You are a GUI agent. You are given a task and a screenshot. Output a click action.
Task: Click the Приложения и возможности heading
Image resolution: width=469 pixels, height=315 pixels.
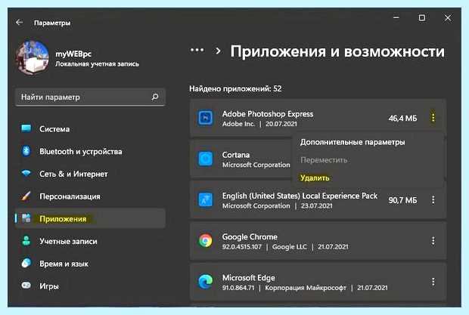click(x=337, y=51)
